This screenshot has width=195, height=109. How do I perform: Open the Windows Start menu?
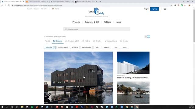click(2, 107)
